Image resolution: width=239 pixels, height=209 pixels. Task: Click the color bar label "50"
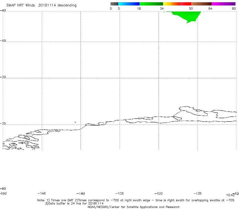(x=191, y=8)
